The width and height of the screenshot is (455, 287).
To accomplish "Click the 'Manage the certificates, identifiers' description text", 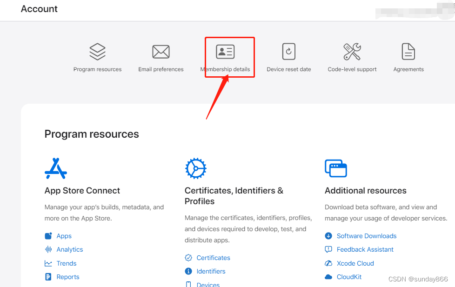I will (x=248, y=229).
